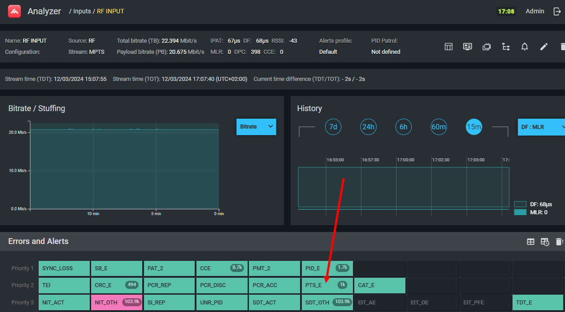The height and width of the screenshot is (312, 565).
Task: Open the three-column table view icon
Action: click(449, 47)
